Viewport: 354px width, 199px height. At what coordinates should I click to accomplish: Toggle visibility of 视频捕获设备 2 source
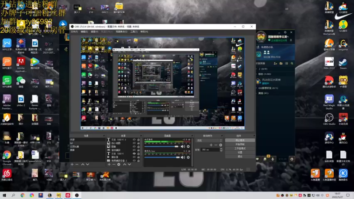tap(134, 161)
